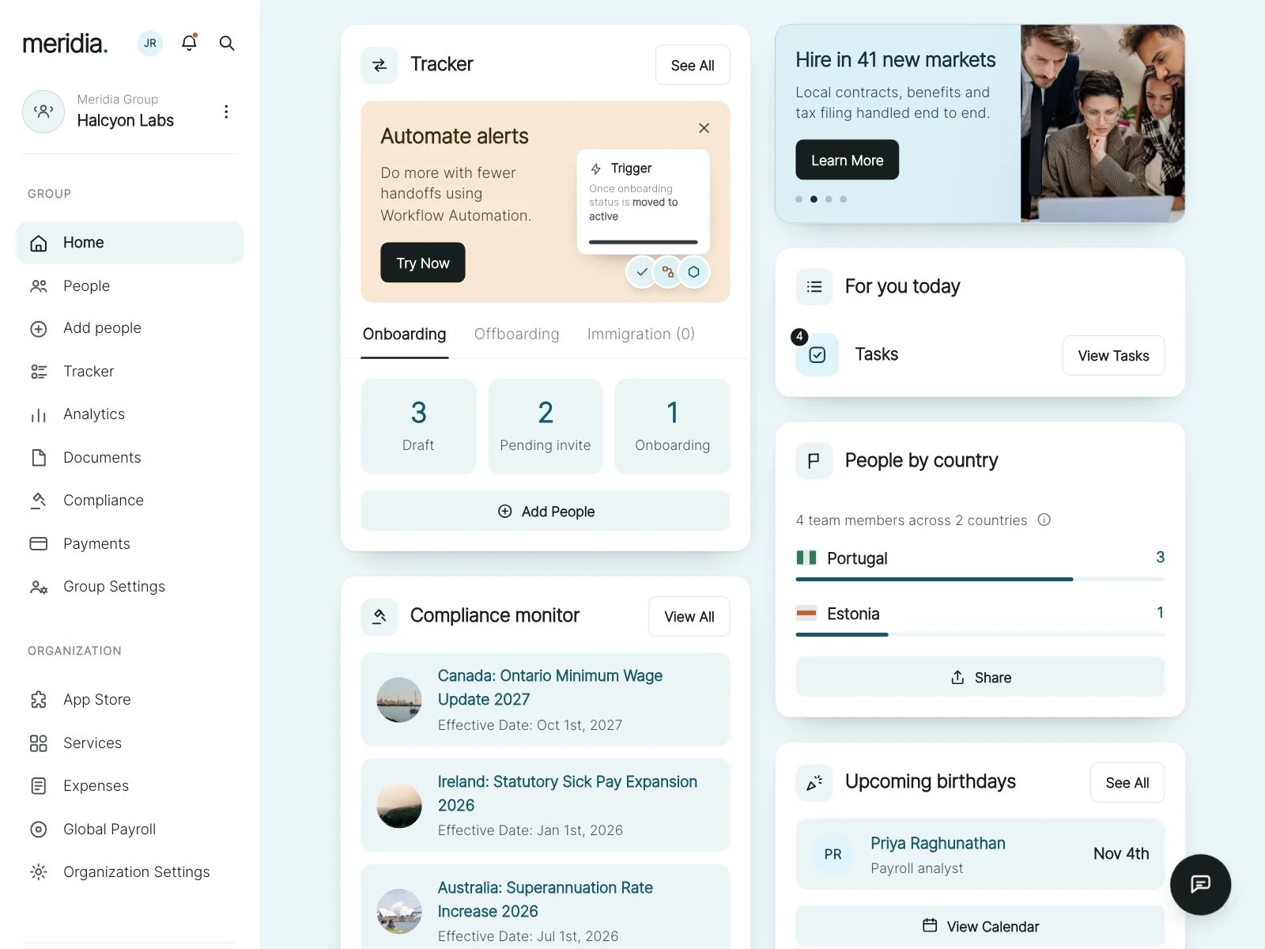Click the View Calendar button

[980, 926]
